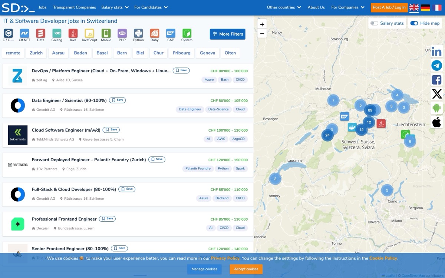Filter jobs by Golang icon
The image size is (445, 278).
[x=57, y=33]
